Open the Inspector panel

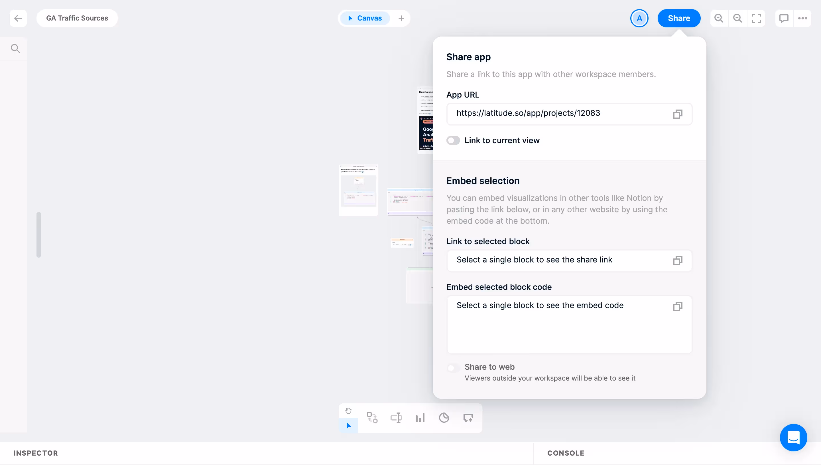coord(35,453)
